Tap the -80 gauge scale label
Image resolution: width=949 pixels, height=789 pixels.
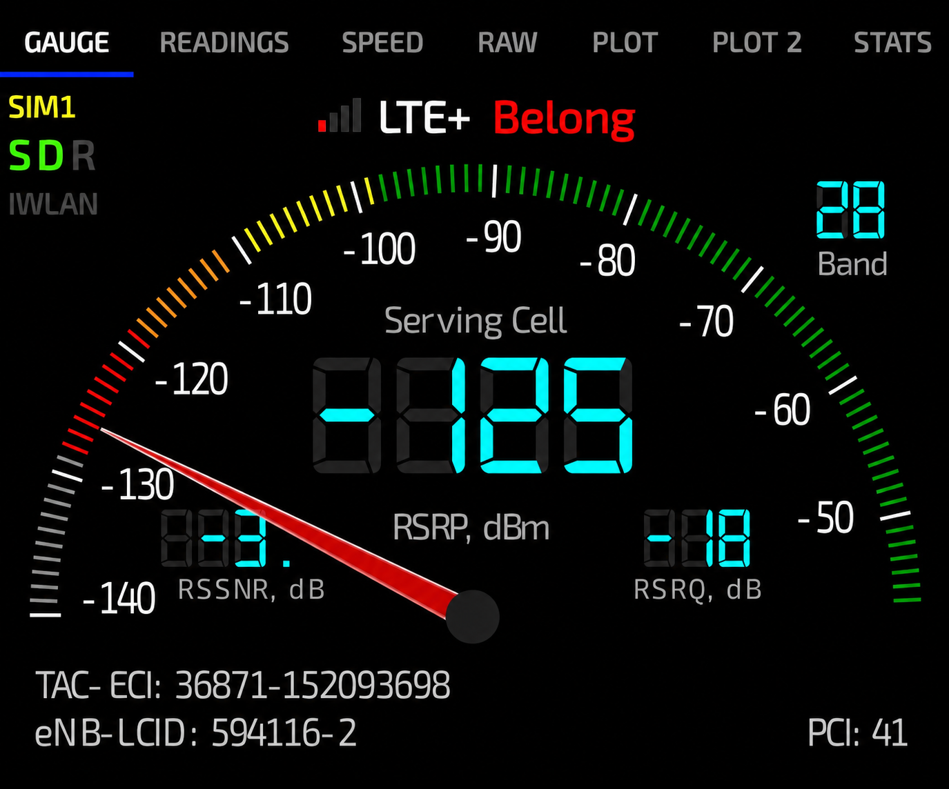607,261
